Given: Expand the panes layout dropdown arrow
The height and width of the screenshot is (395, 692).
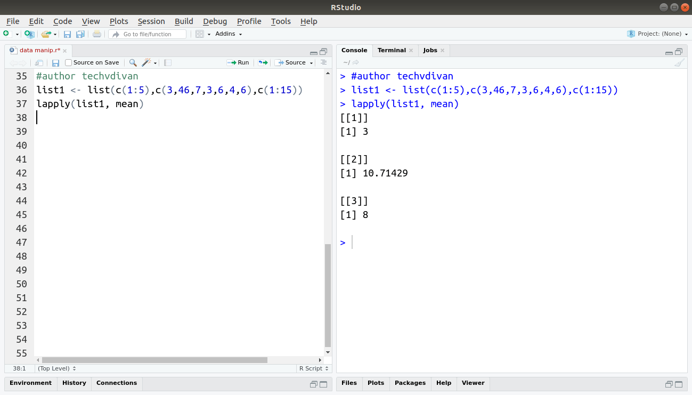Looking at the screenshot, I should coord(209,34).
